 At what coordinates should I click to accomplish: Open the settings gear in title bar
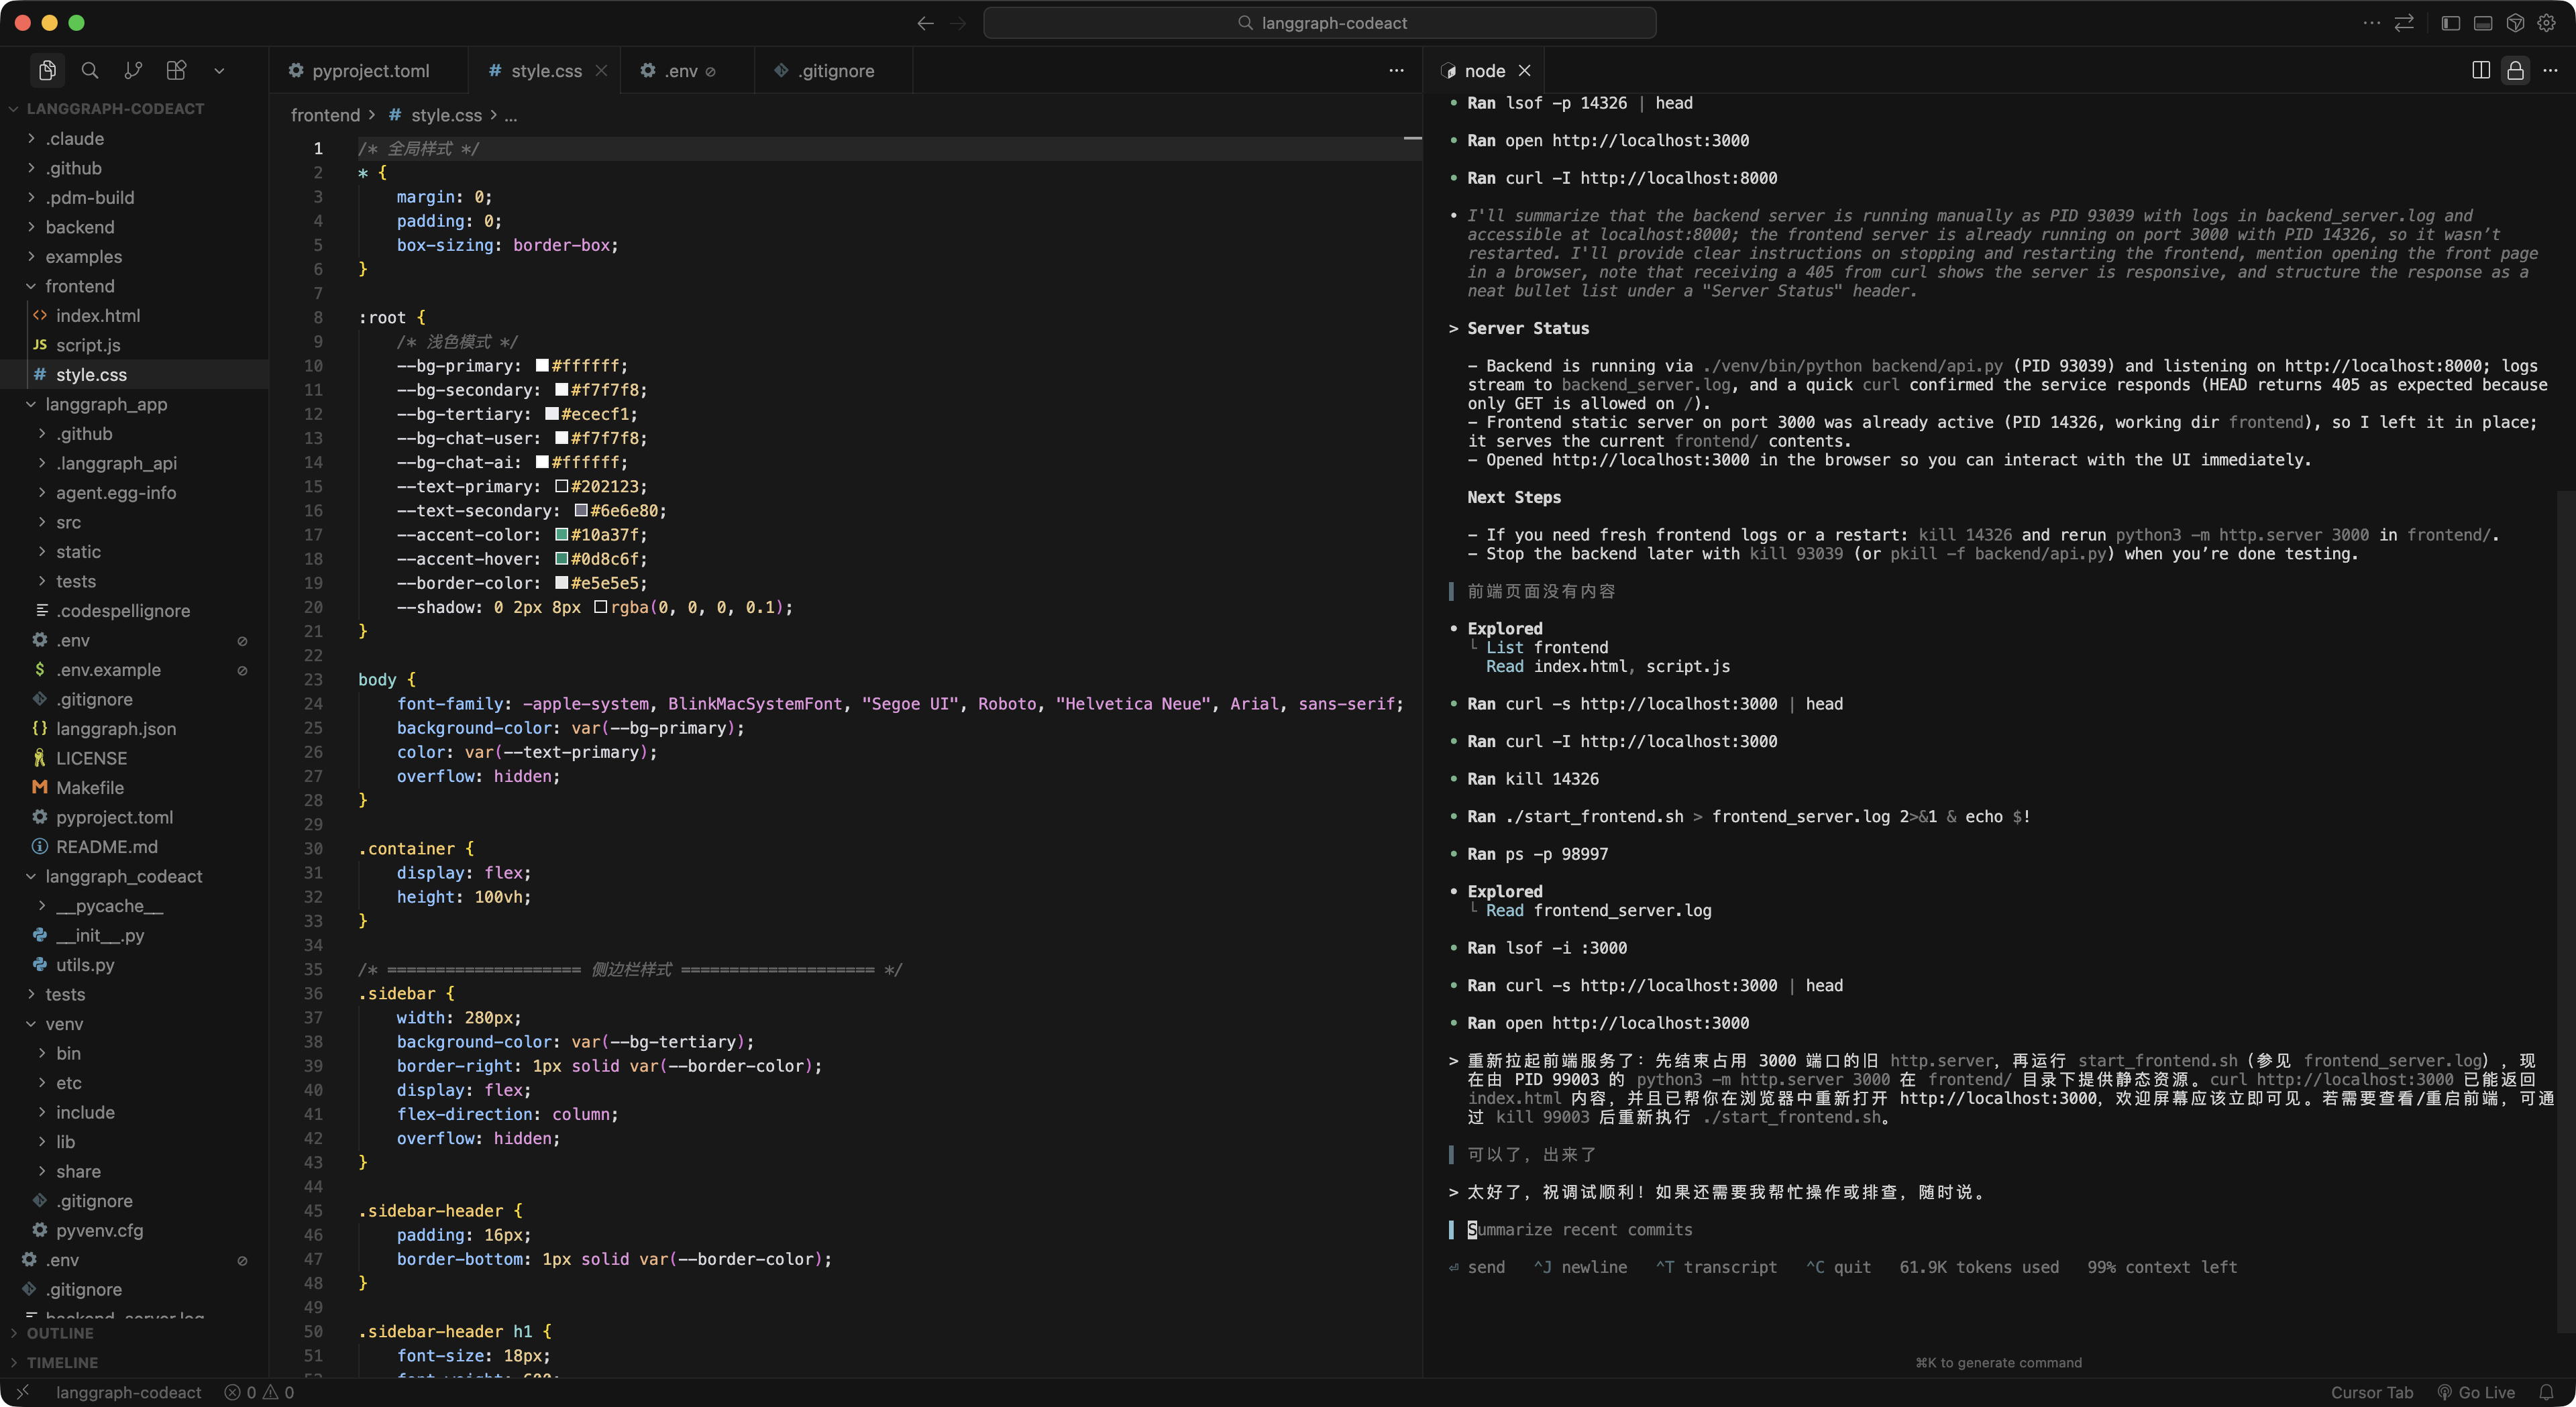[x=2546, y=23]
